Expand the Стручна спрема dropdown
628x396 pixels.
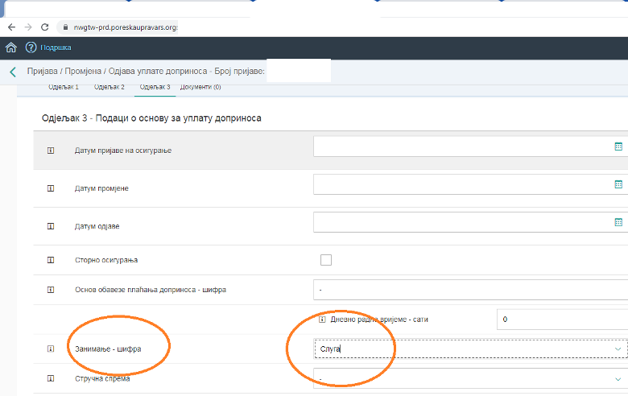click(x=618, y=377)
